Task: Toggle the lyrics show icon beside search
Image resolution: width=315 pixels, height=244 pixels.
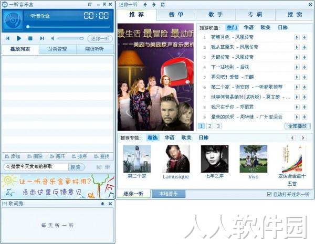Action: [99, 167]
